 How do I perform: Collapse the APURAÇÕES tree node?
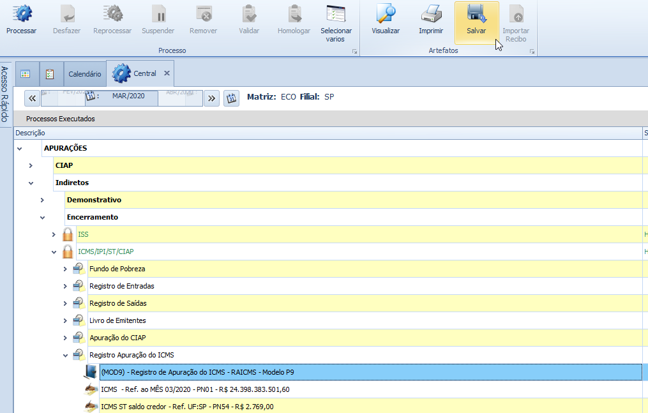pyautogui.click(x=19, y=148)
